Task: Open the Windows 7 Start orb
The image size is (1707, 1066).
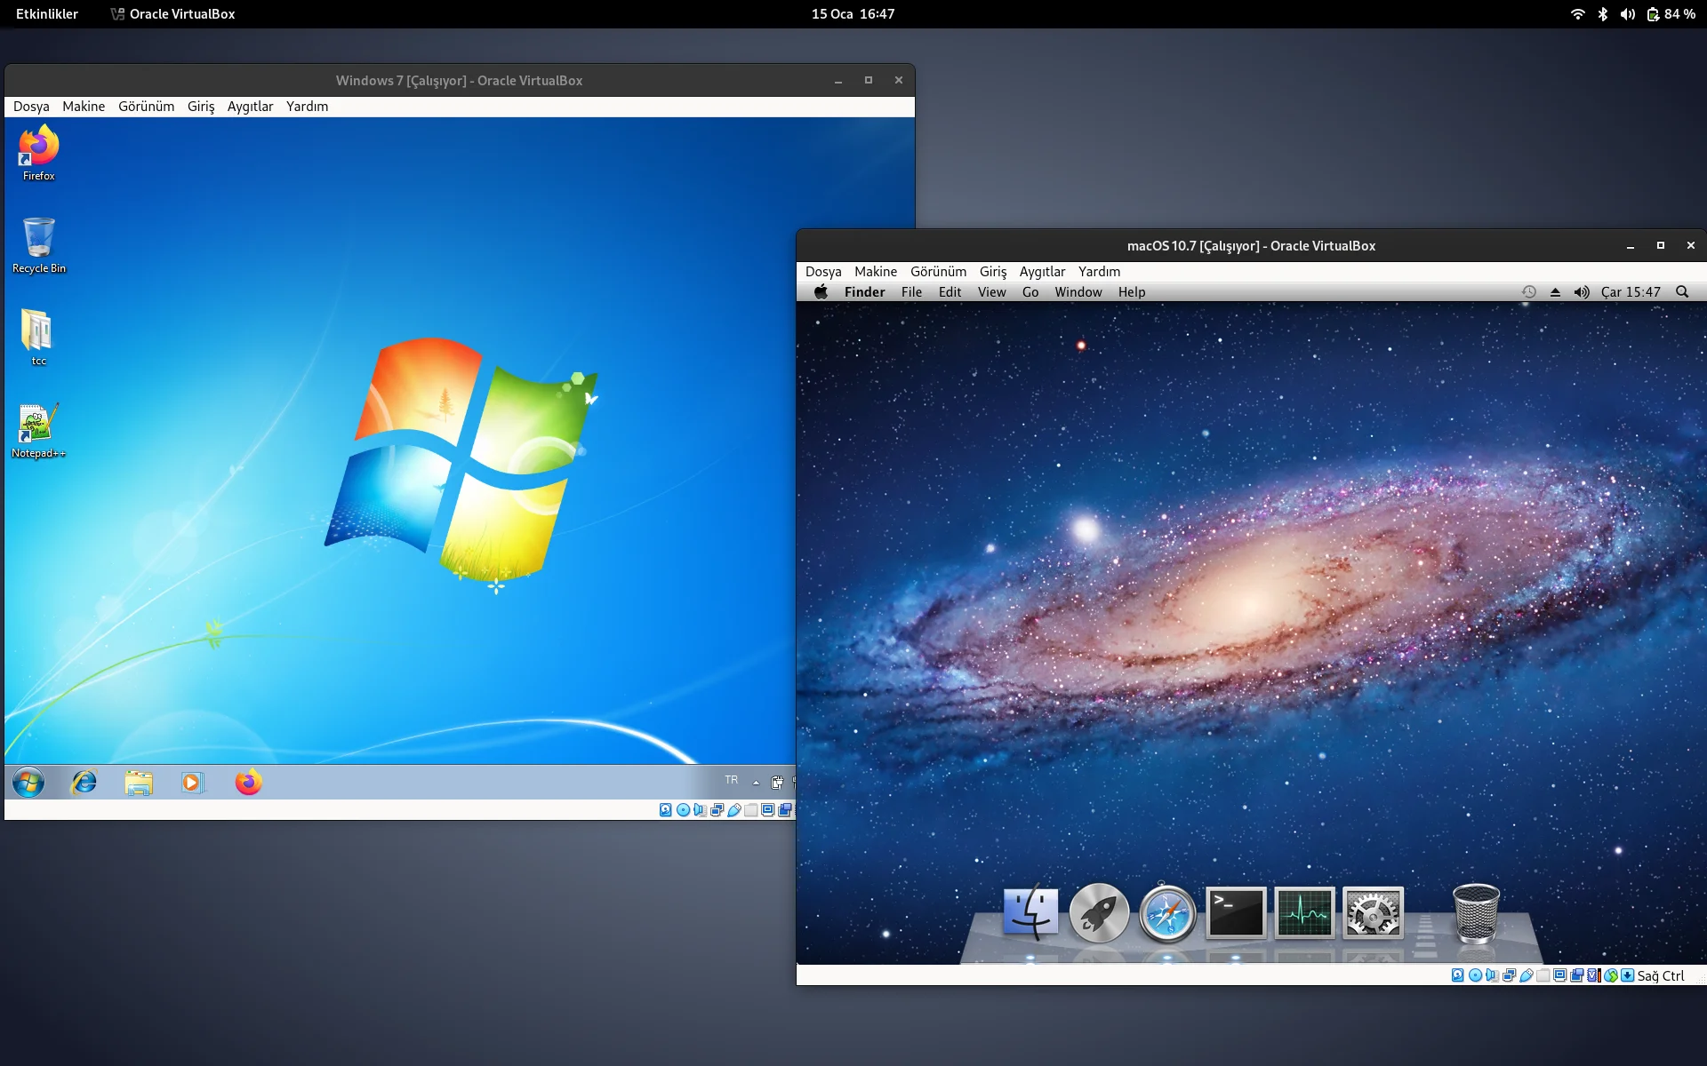Action: (28, 783)
